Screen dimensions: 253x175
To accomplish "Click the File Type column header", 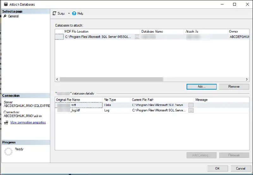I will tap(116, 100).
